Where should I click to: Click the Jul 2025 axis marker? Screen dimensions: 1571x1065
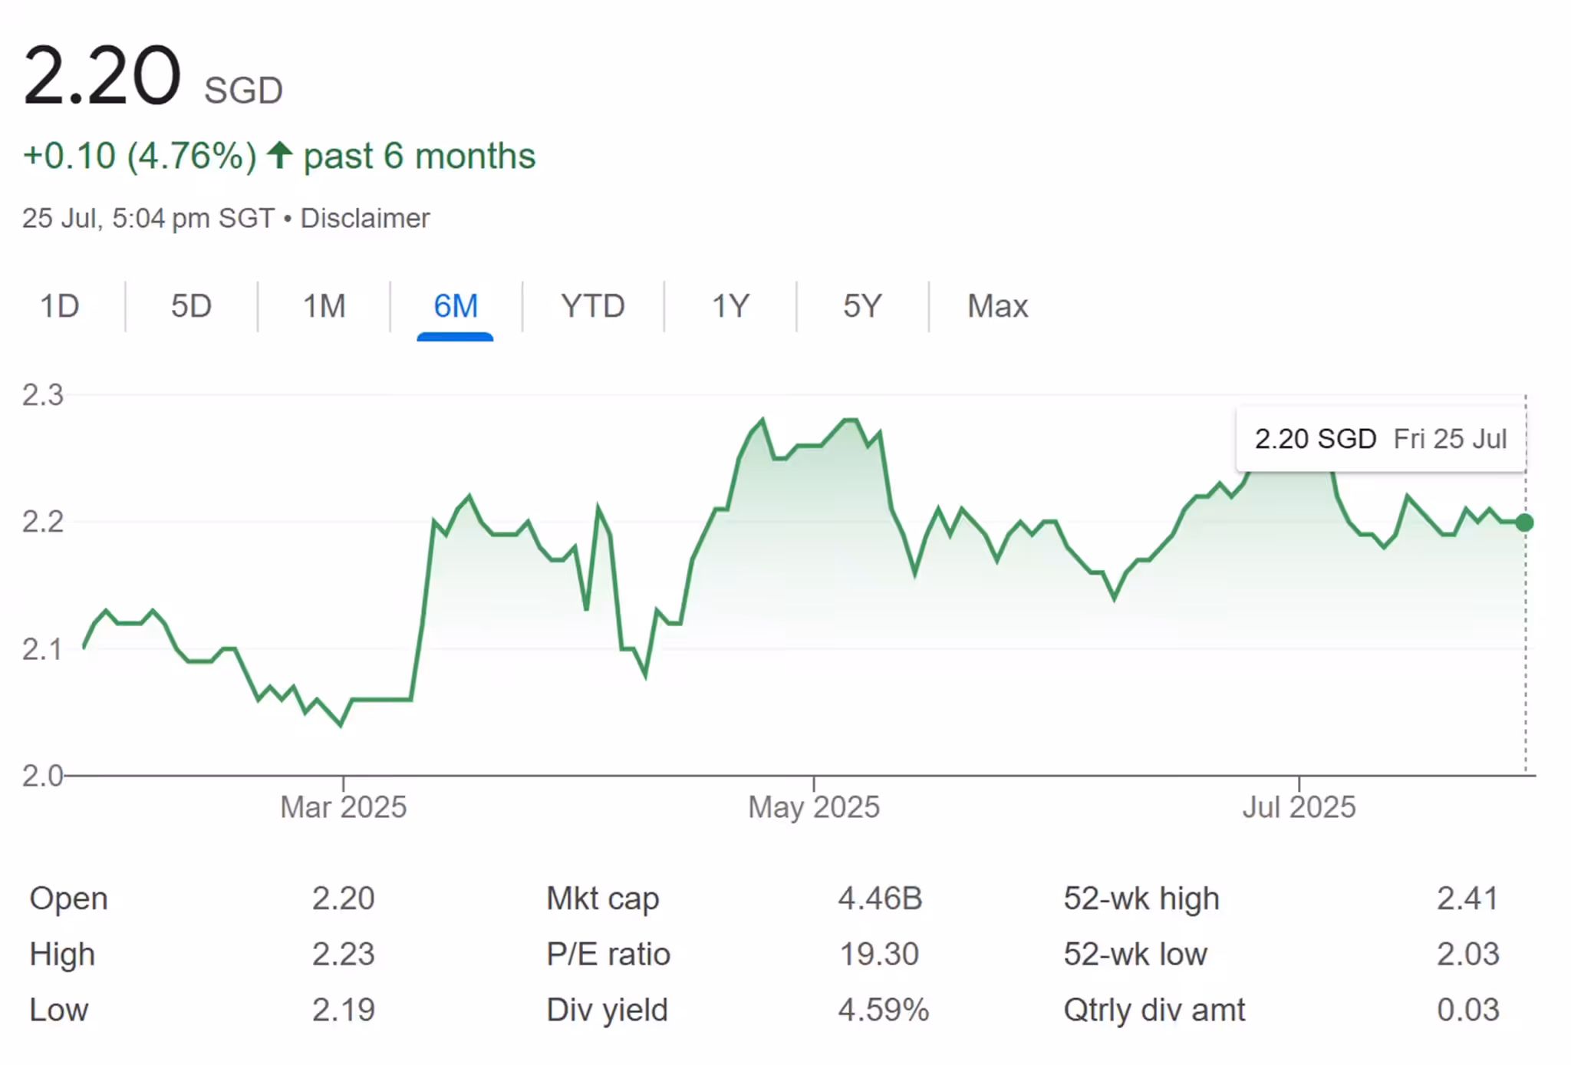click(x=1299, y=807)
